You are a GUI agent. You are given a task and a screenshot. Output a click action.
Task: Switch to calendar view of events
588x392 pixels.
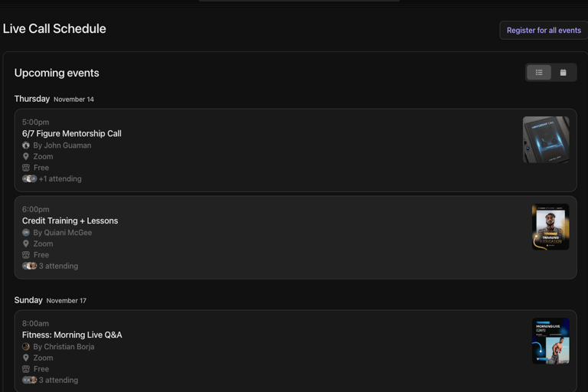point(563,73)
